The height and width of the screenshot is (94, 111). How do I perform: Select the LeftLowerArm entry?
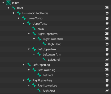(52, 54)
